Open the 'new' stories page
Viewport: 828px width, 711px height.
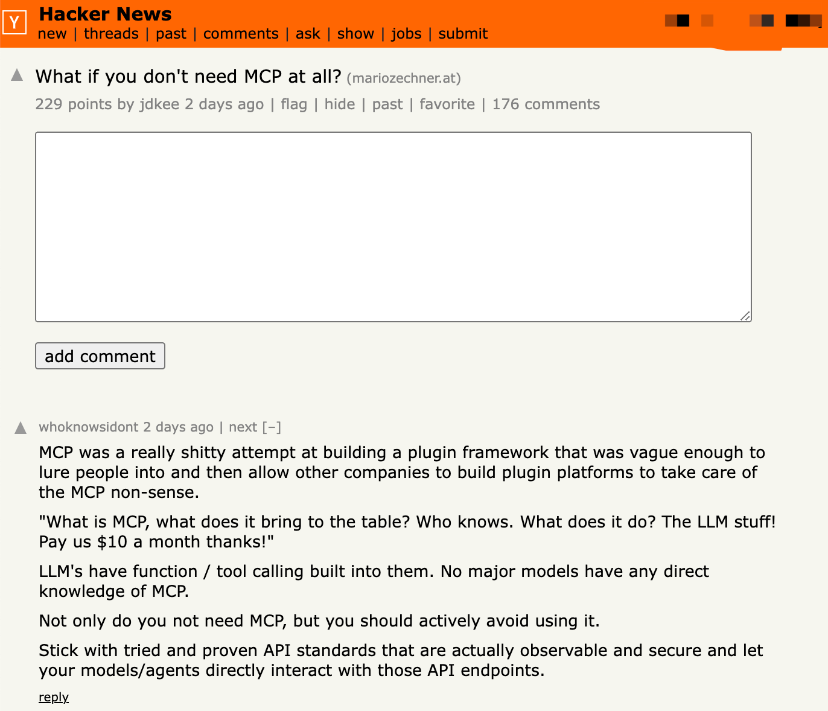(52, 34)
